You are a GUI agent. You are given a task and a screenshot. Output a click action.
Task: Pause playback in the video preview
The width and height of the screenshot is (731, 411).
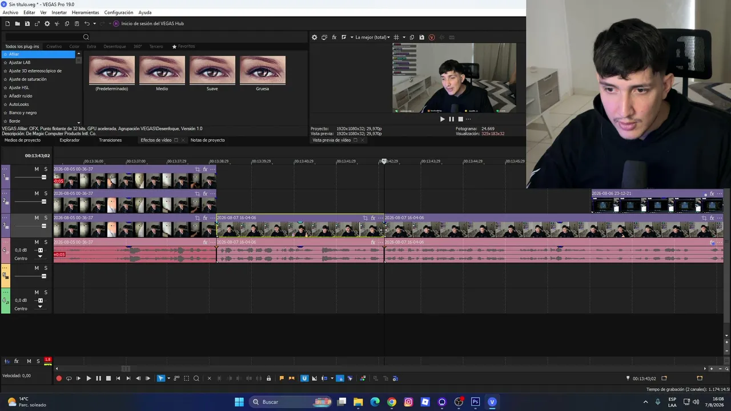(451, 119)
